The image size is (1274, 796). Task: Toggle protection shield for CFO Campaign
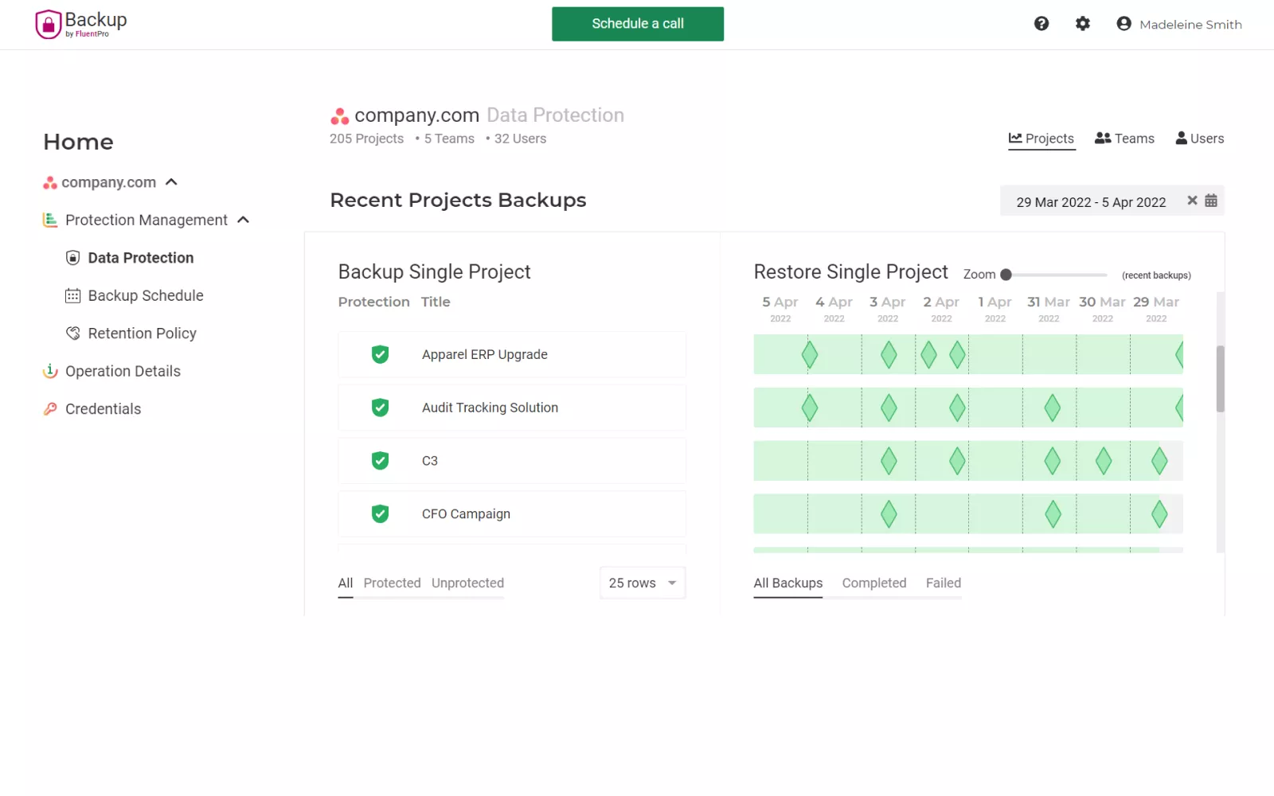pyautogui.click(x=381, y=514)
